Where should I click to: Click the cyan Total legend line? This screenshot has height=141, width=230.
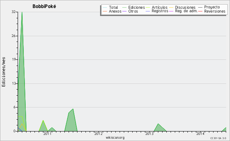tap(105, 7)
